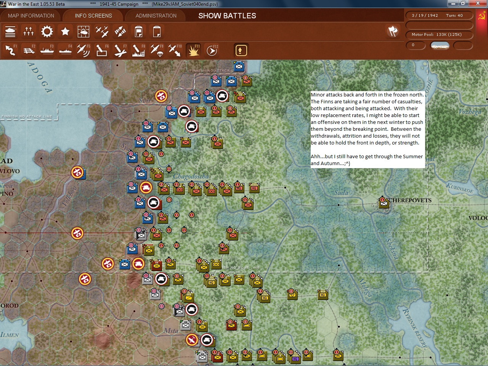Select the F3 naval transport mode

pyautogui.click(x=47, y=50)
